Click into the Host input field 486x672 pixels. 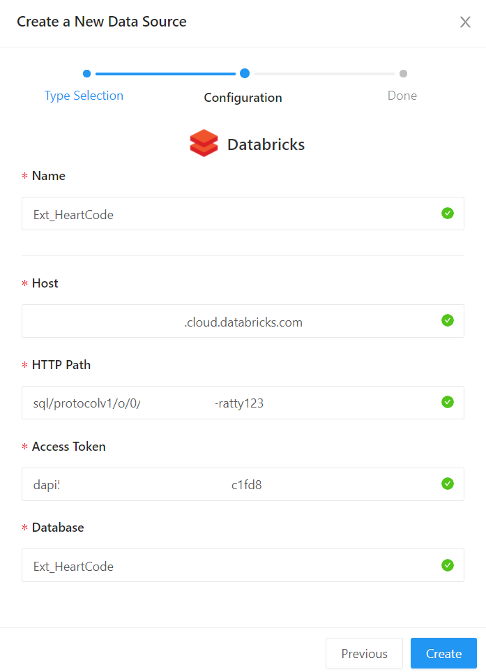click(x=230, y=322)
